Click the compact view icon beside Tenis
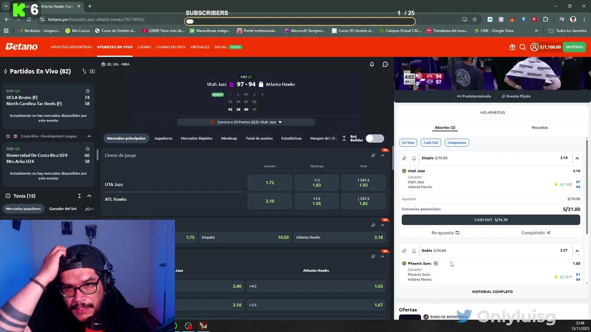591x332 pixels. [x=79, y=196]
